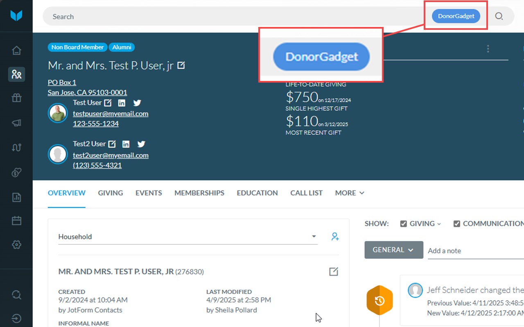
Task: Click Test2 User's placeholder avatar
Action: point(58,154)
